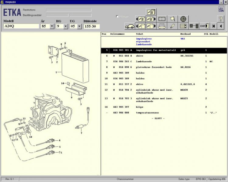
Task: Click the Delenummer column header
Action: point(117,34)
